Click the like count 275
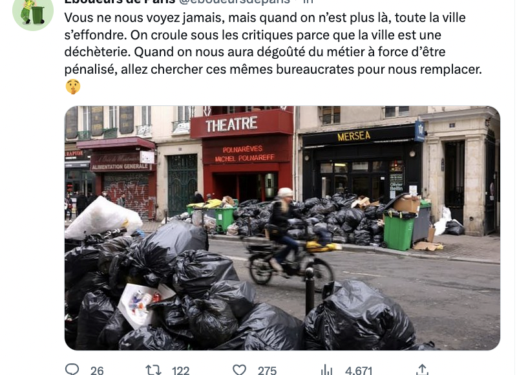 (x=267, y=370)
